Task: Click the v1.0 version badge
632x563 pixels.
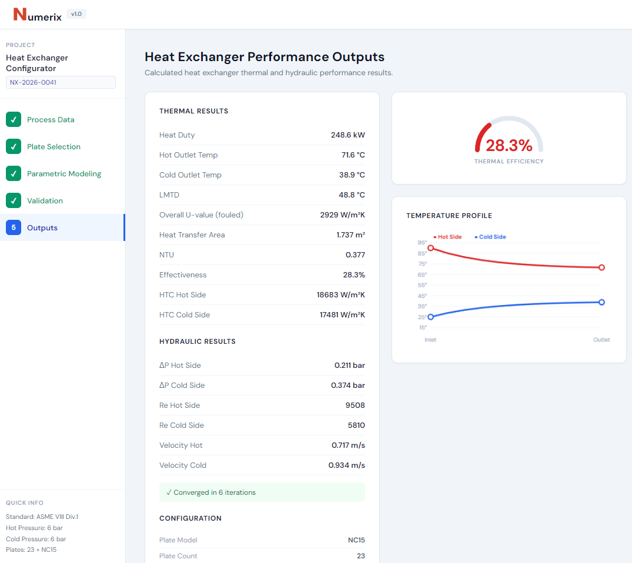Action: (x=76, y=14)
